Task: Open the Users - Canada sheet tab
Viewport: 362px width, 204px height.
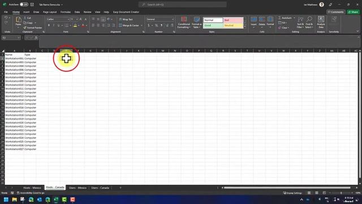Action: pyautogui.click(x=100, y=188)
